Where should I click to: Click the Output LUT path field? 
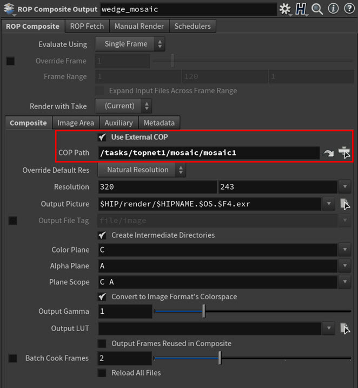pyautogui.click(x=210, y=328)
